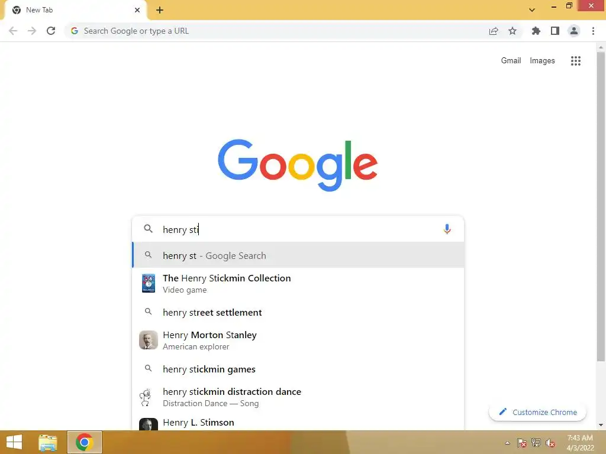Image resolution: width=606 pixels, height=454 pixels.
Task: Select 'henry street settlement' suggestion
Action: 298,312
